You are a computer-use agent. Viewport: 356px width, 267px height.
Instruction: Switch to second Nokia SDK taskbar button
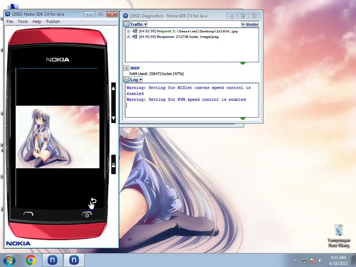coord(74,260)
